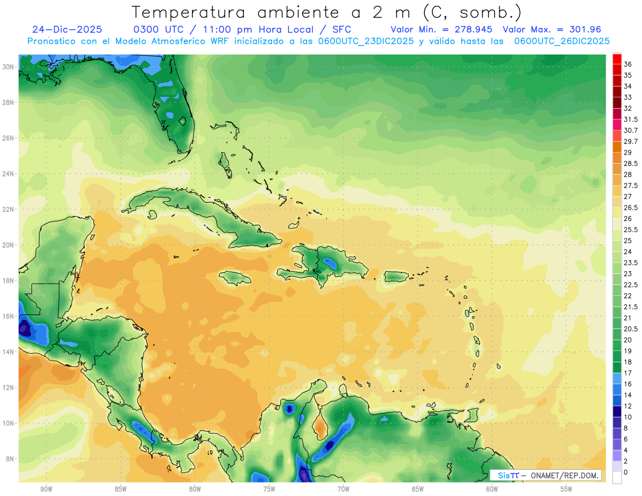Click the legend value label "19"
Screen dimensions: 642x496
tap(628, 351)
